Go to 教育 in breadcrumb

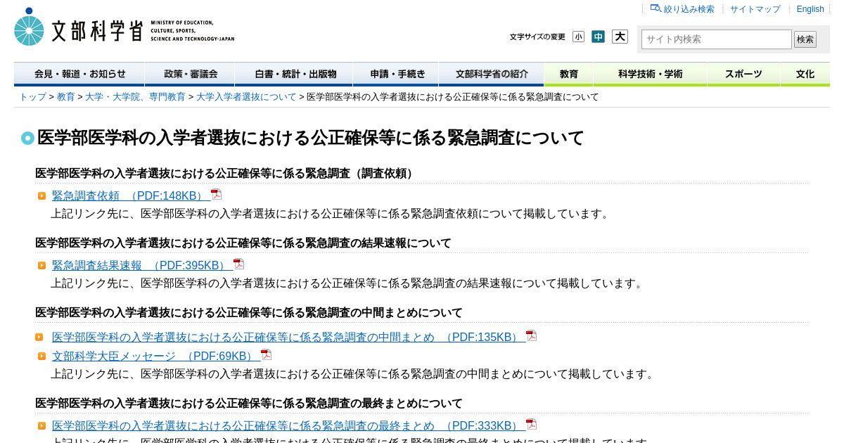[66, 97]
